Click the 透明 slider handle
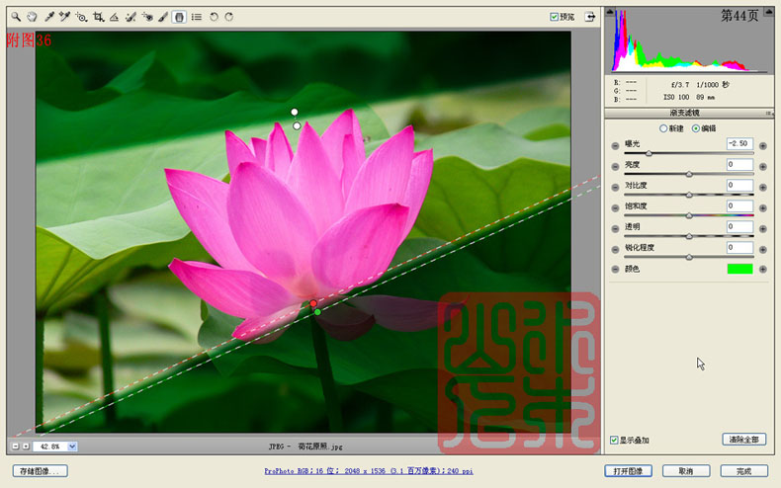 (689, 236)
